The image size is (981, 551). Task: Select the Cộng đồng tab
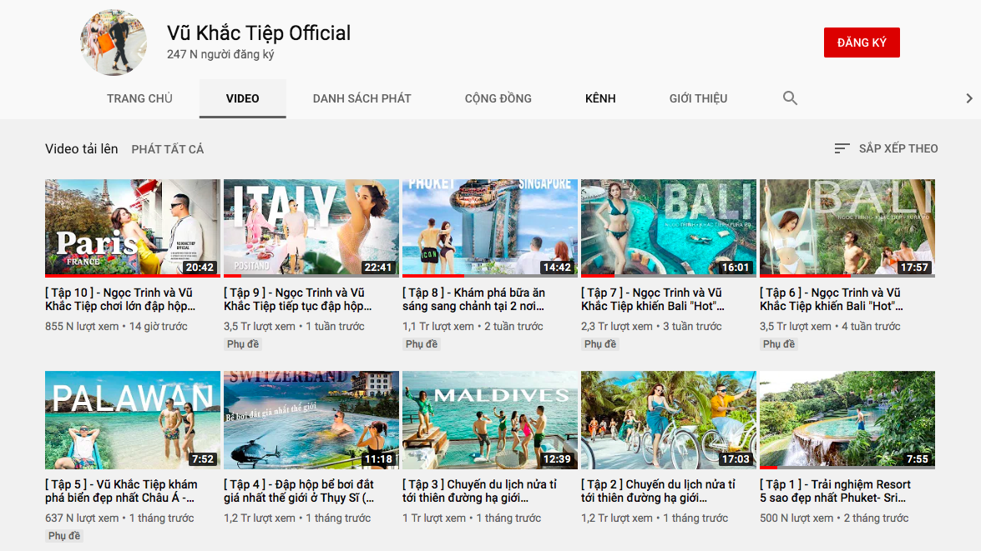click(498, 98)
